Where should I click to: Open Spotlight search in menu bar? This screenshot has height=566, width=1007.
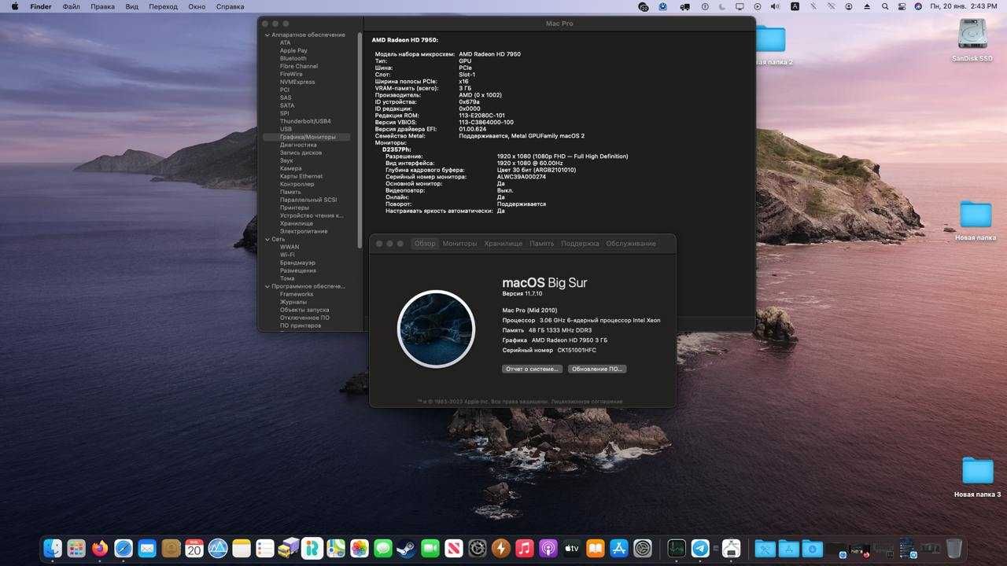(884, 6)
